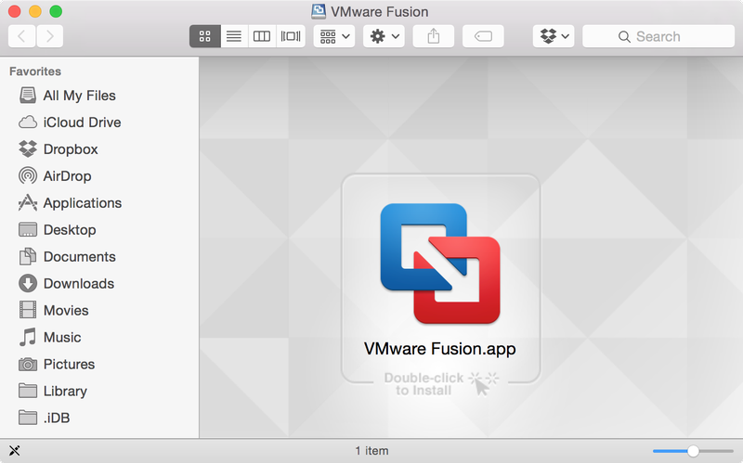Screen dimensions: 743x463
Task: Click the Music note icon
Action: [x=28, y=337]
